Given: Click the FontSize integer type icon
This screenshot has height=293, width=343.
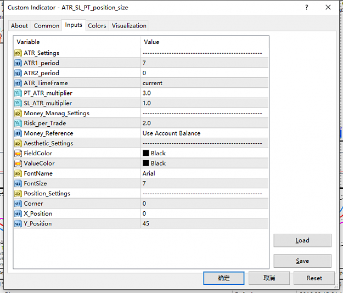Looking at the screenshot, I should tap(18, 183).
